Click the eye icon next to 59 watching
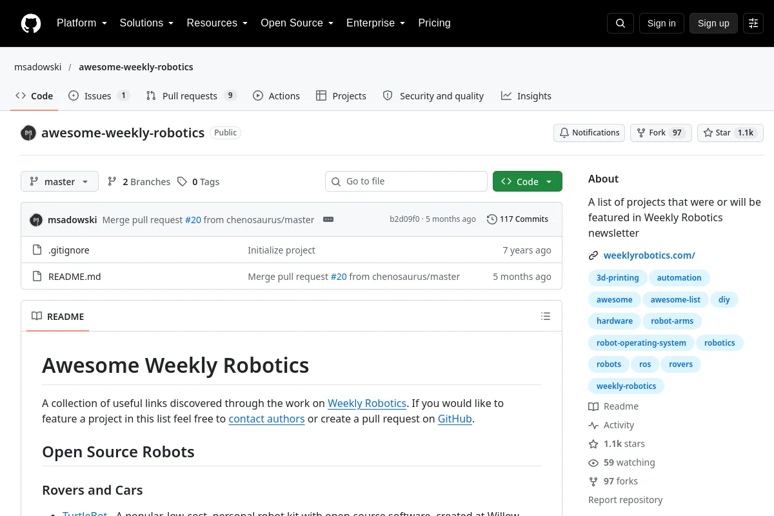The width and height of the screenshot is (774, 516). click(x=593, y=462)
